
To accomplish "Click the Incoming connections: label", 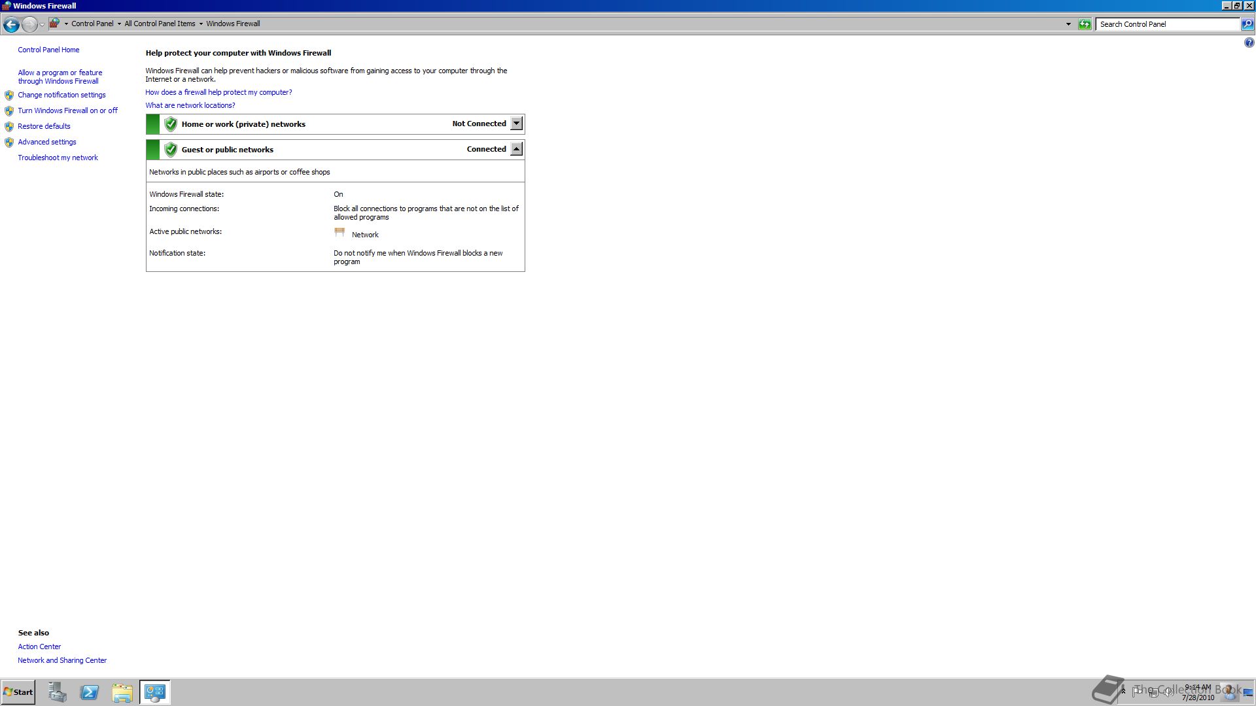I will click(184, 209).
